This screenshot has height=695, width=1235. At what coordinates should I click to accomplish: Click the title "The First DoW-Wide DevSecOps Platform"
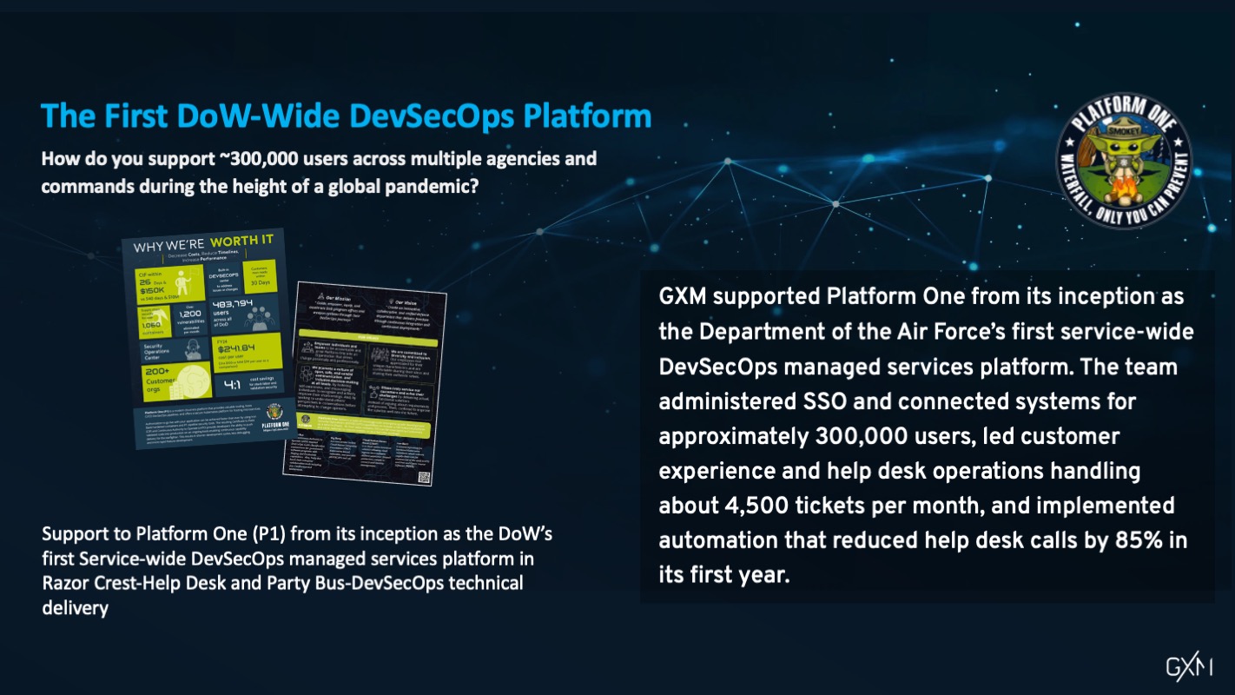[x=346, y=116]
